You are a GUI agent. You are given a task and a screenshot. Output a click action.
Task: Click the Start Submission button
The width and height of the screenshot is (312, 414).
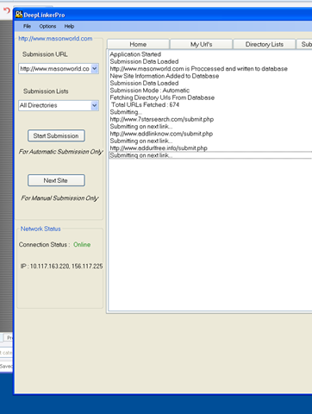coord(56,135)
